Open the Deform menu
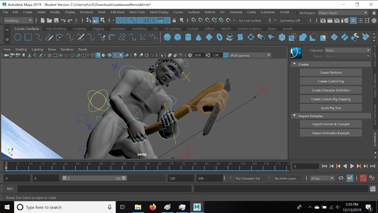This screenshot has height=213, width=378. click(210, 12)
